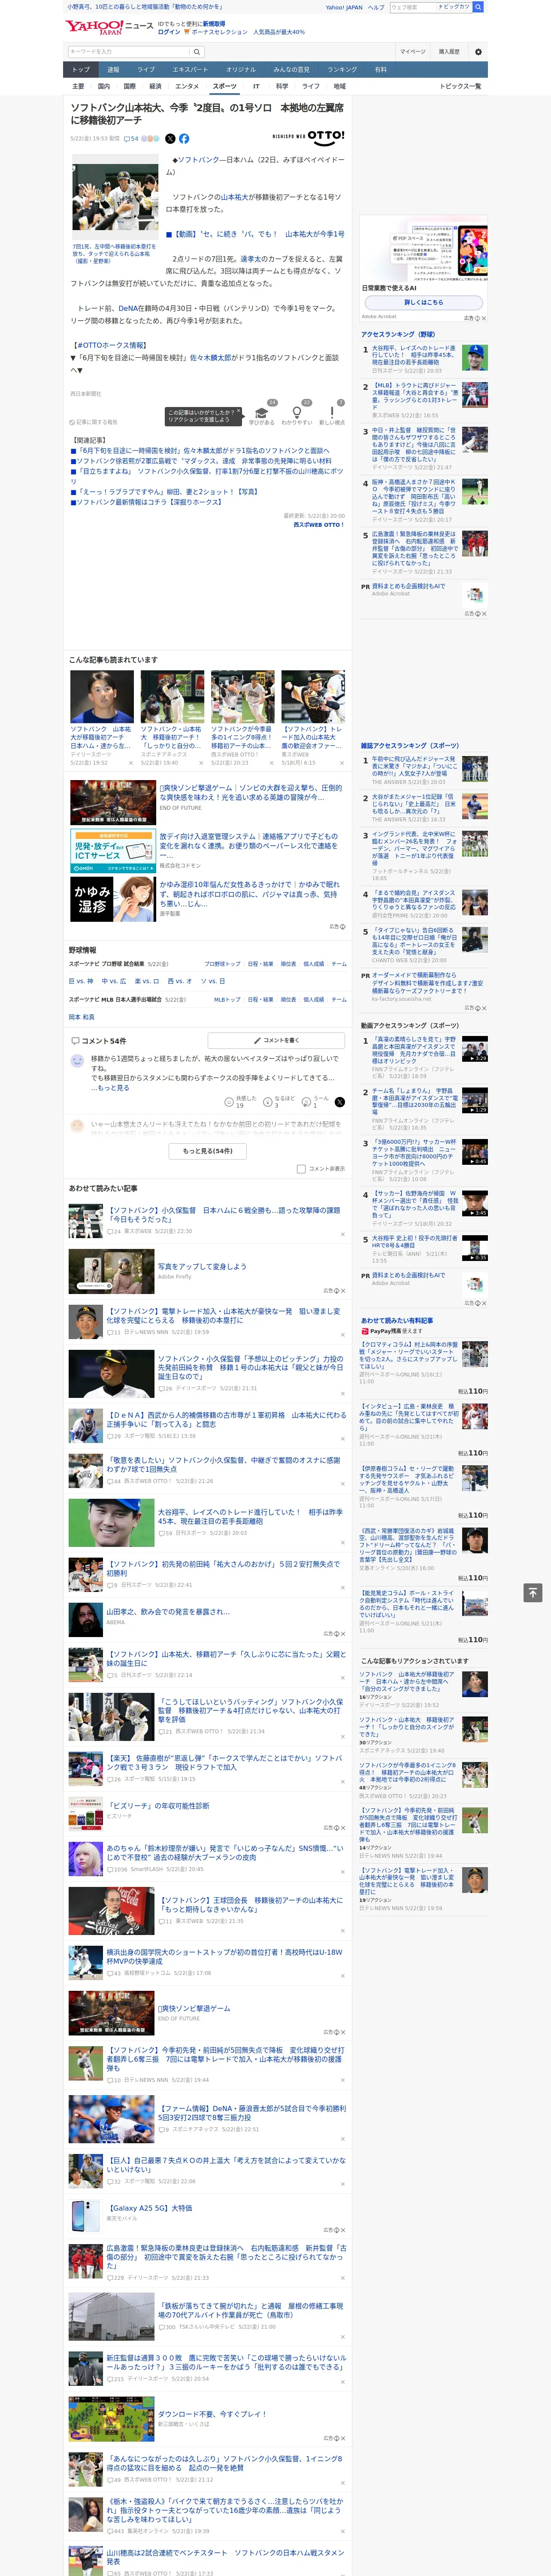Screen dimensions: 551x2576
Task: Click the ヘルプ link at top
Action: [375, 7]
